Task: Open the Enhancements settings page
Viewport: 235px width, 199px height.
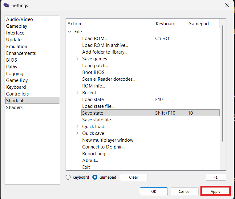Action: [32, 53]
